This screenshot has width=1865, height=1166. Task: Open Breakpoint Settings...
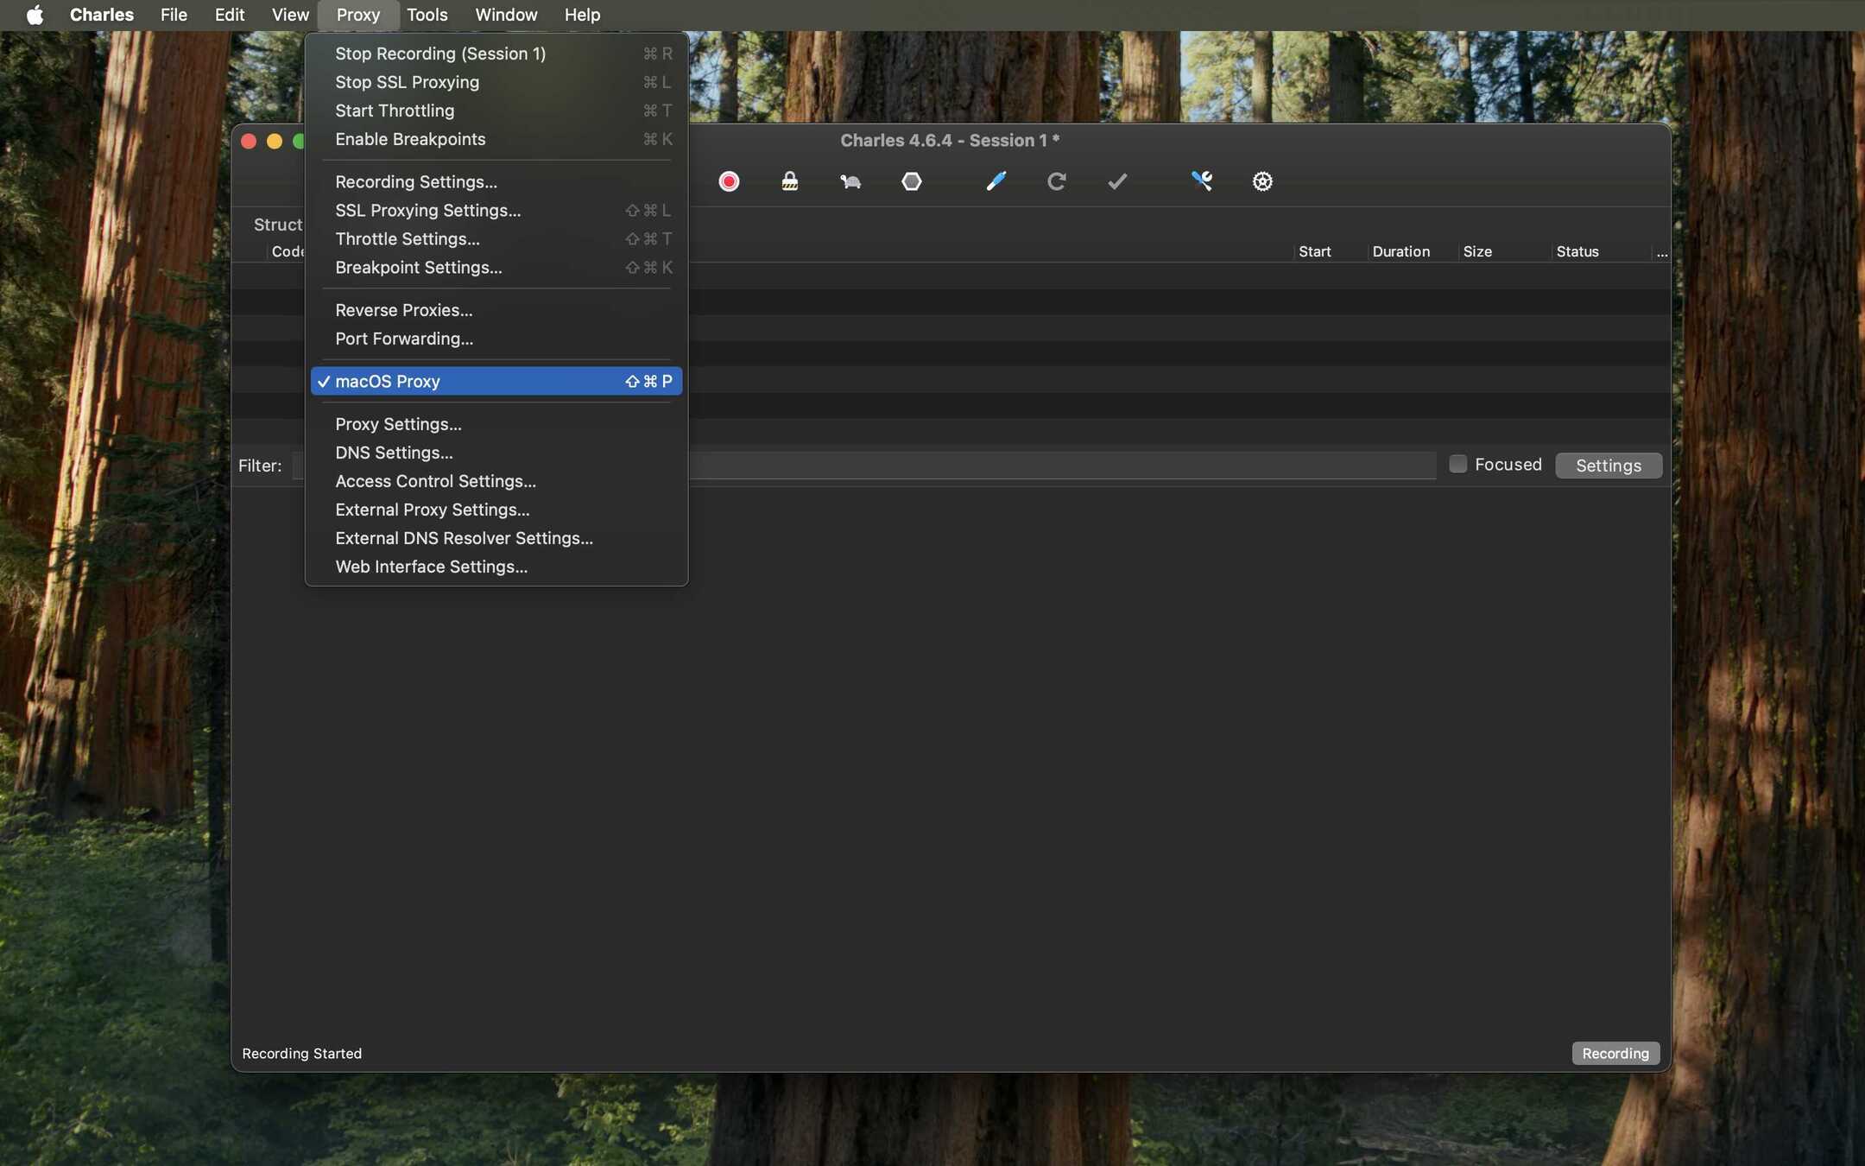(496, 267)
